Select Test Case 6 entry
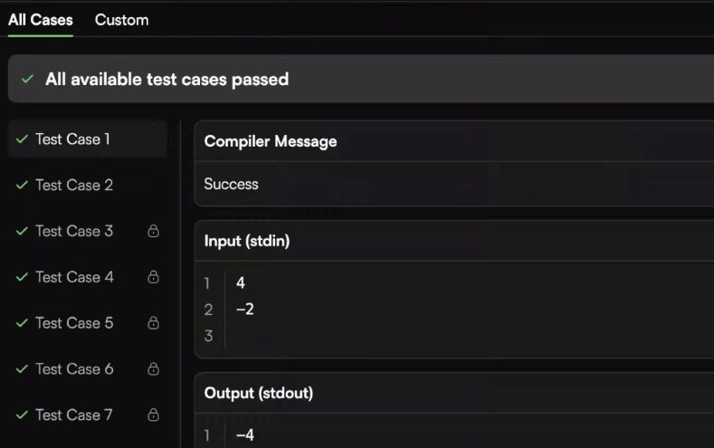Screen dimensions: 714x448 pyautogui.click(x=88, y=368)
